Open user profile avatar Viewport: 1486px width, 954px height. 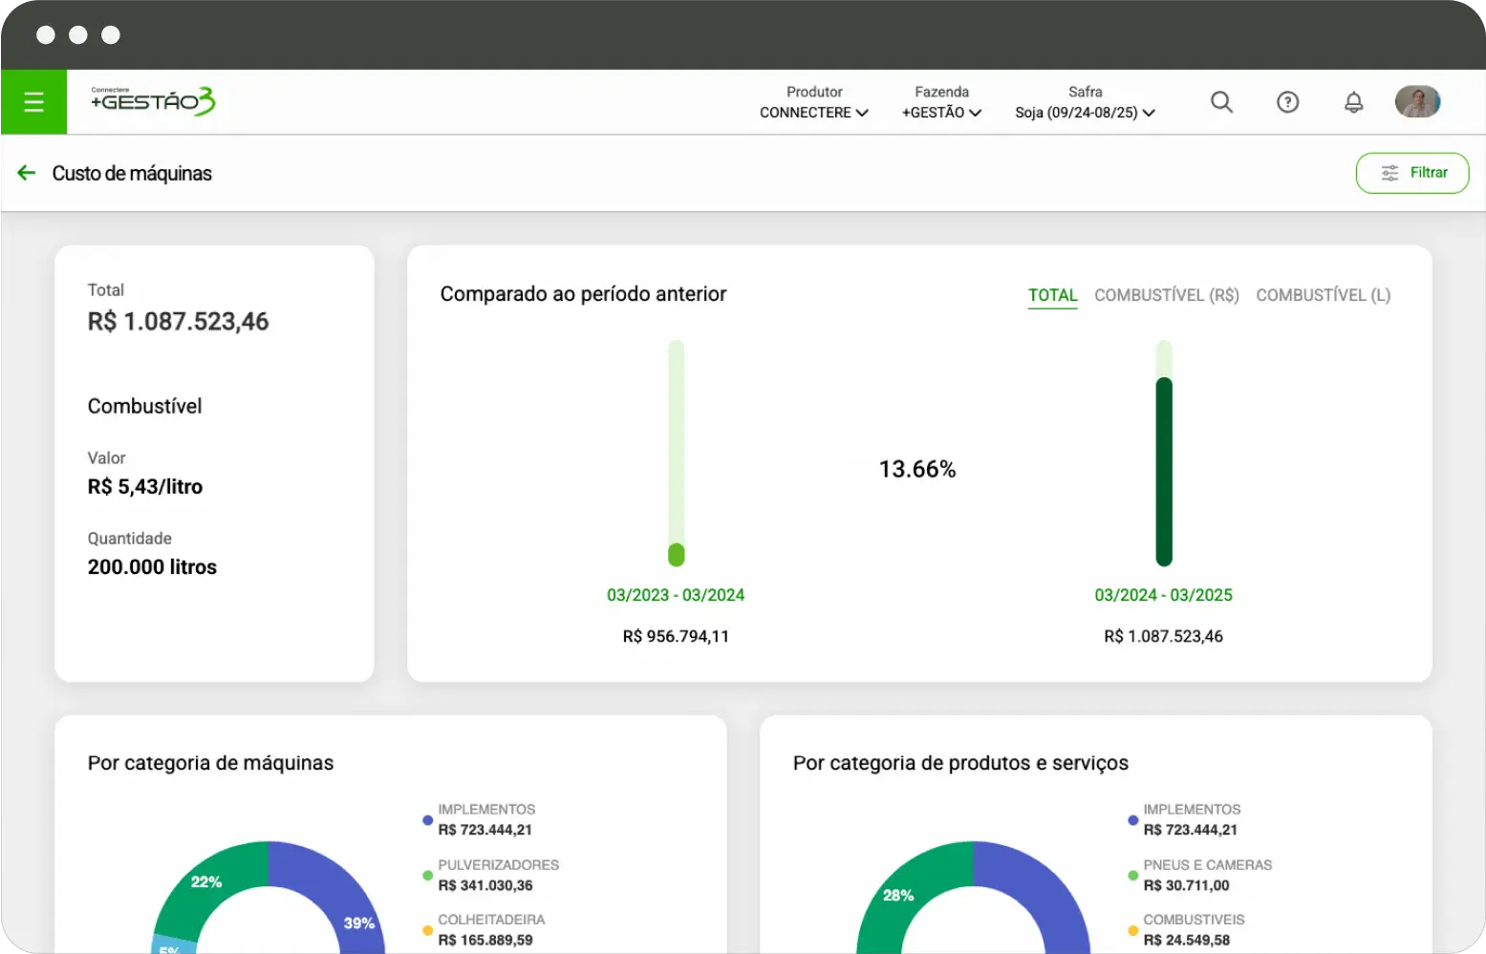(x=1417, y=102)
